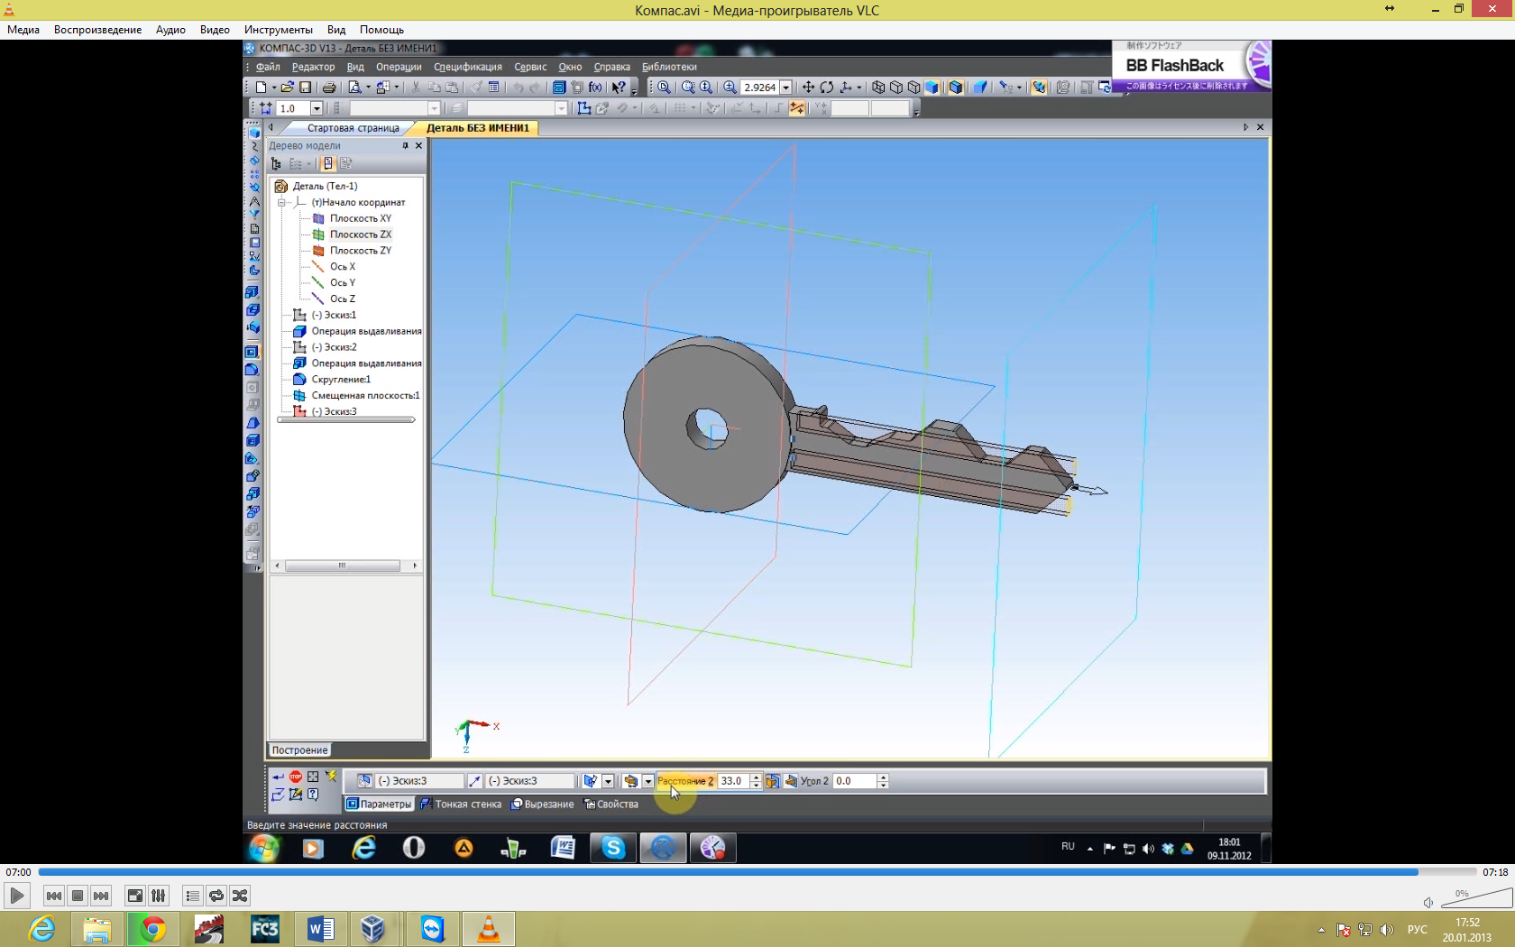Click the red STOP command icon
This screenshot has width=1515, height=947.
296,777
